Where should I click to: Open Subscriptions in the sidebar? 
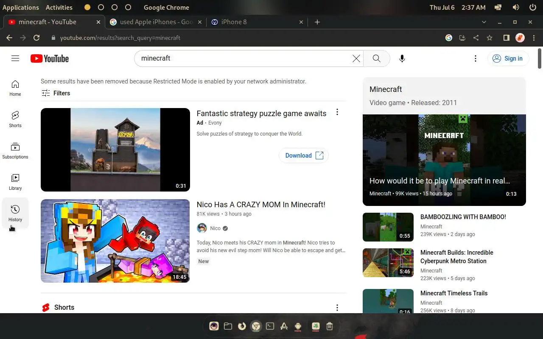(15, 151)
